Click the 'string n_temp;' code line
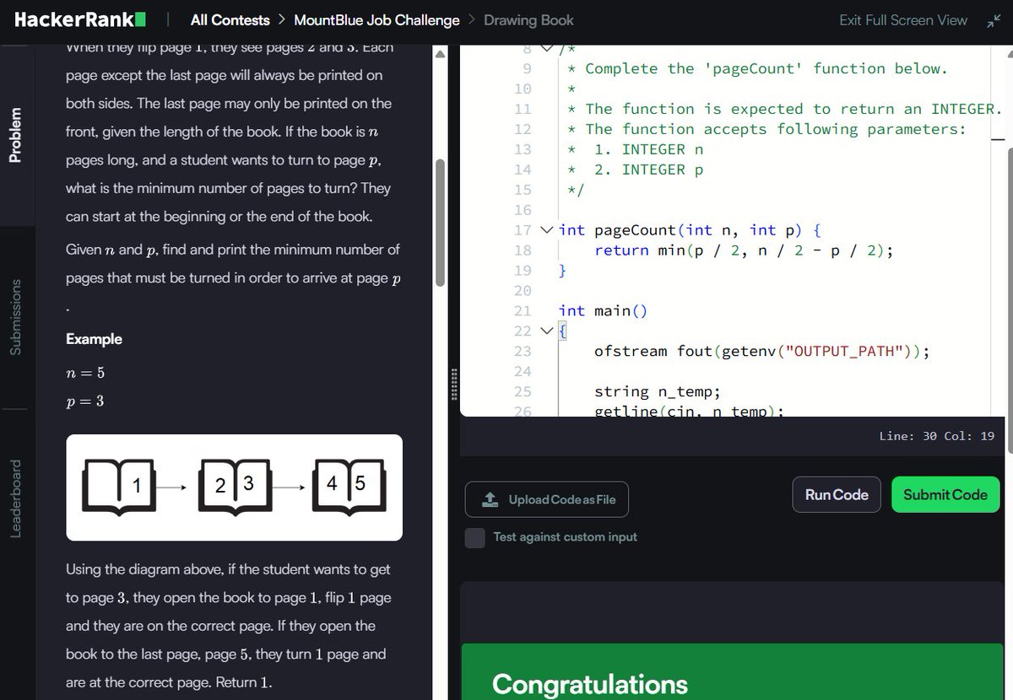This screenshot has width=1013, height=700. point(658,392)
